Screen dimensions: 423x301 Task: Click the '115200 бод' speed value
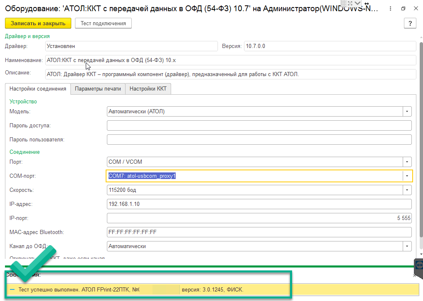tap(122, 190)
